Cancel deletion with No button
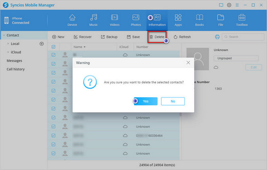 [x=173, y=101]
